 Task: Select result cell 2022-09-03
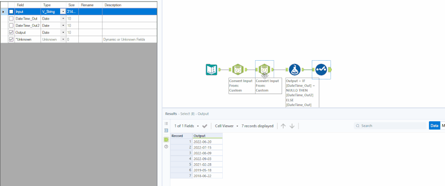point(208,159)
